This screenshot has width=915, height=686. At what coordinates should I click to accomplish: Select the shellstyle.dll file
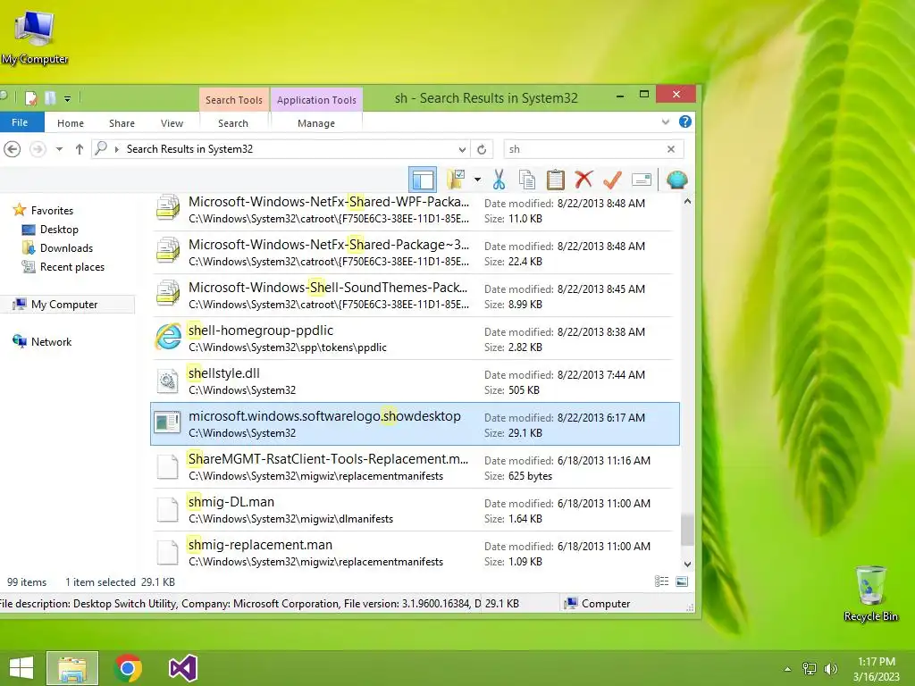tap(415, 381)
